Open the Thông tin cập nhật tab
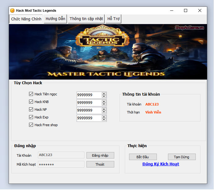 click(x=86, y=19)
